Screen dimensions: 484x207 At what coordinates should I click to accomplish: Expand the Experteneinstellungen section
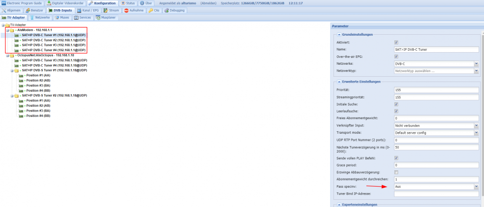339,205
